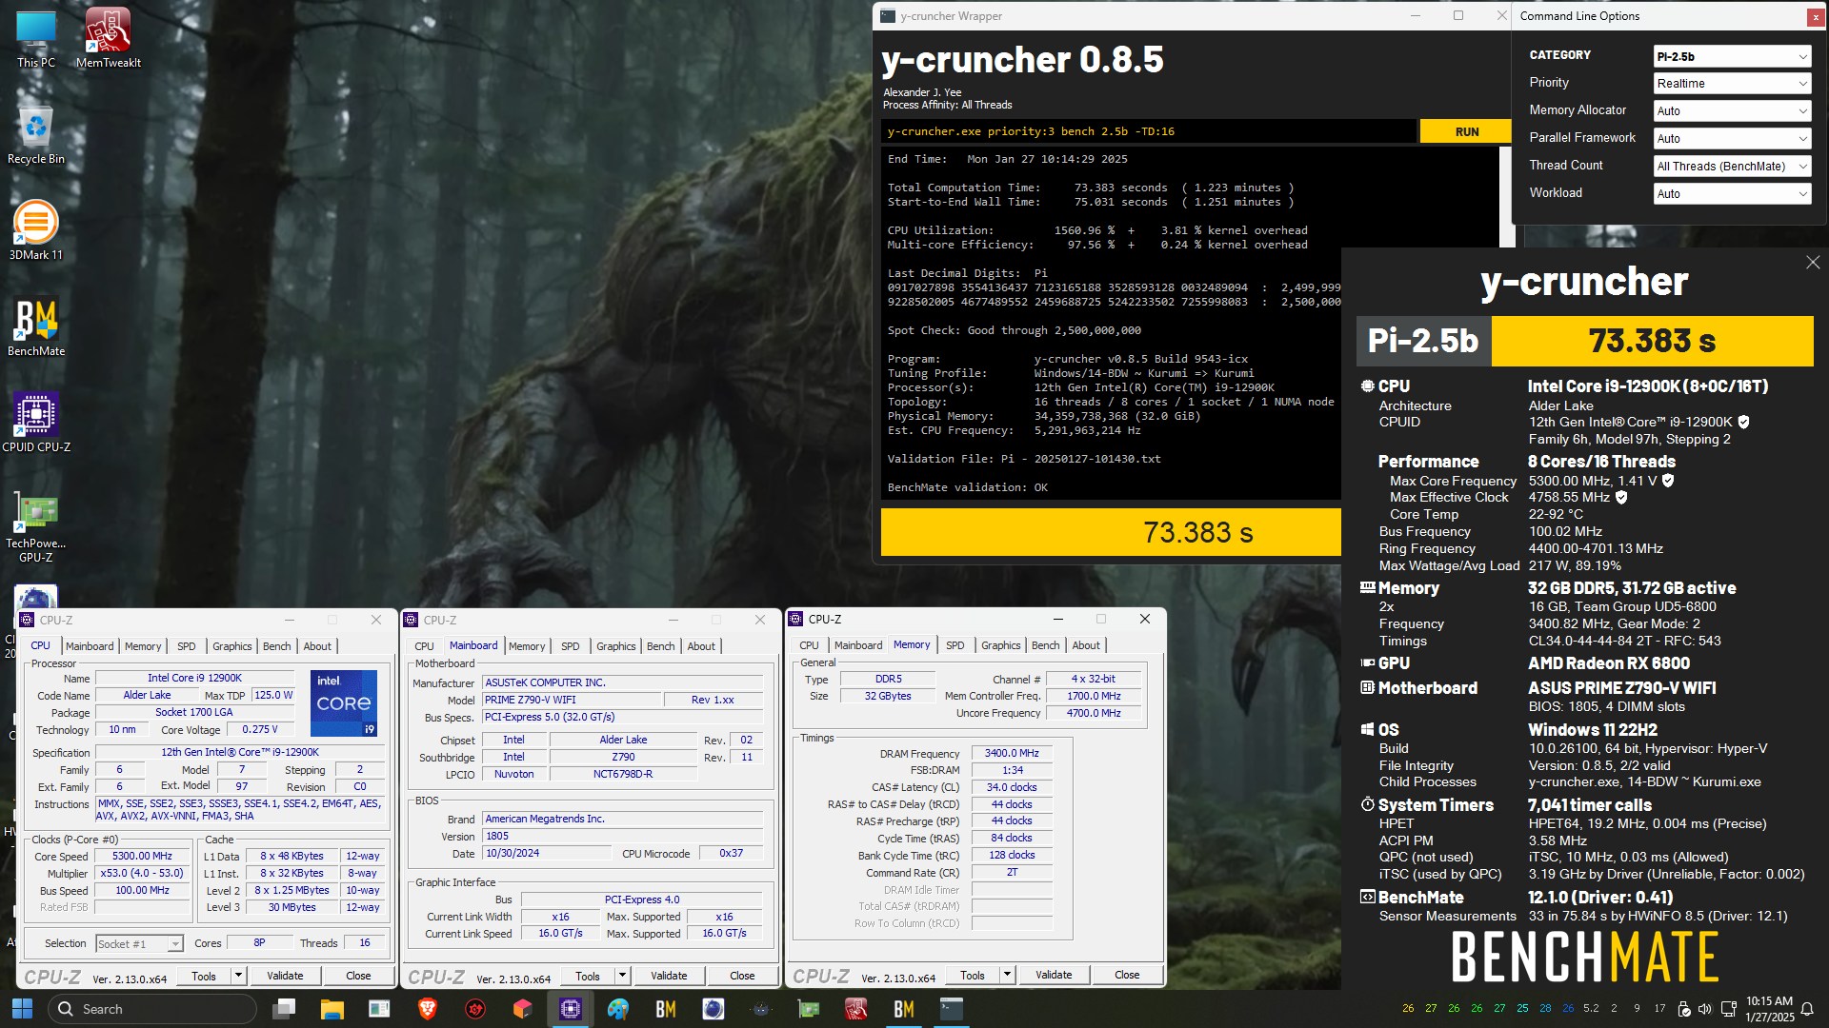Close the y-cruncher result panel with X

[1813, 262]
